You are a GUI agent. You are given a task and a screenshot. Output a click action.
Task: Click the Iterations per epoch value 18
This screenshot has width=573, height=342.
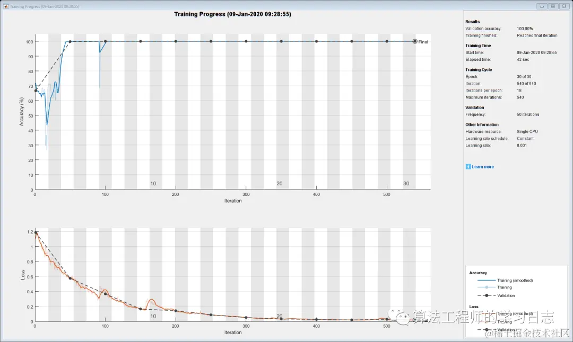519,91
